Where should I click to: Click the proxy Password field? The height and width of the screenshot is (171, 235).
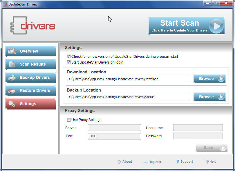coord(198,136)
